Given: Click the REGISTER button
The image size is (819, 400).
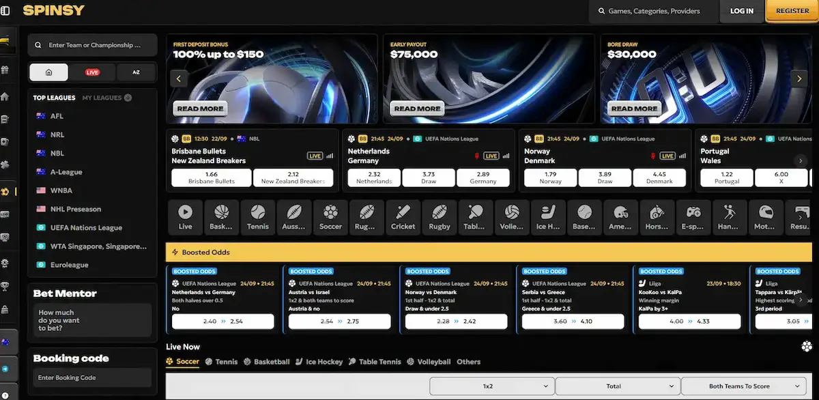Looking at the screenshot, I should click(x=792, y=11).
